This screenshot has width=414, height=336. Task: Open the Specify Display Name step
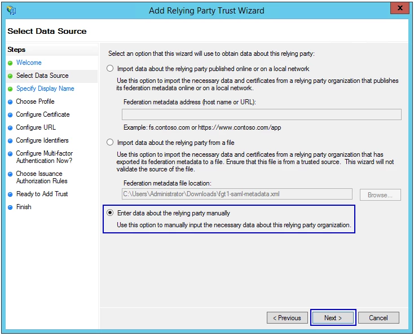(x=45, y=89)
